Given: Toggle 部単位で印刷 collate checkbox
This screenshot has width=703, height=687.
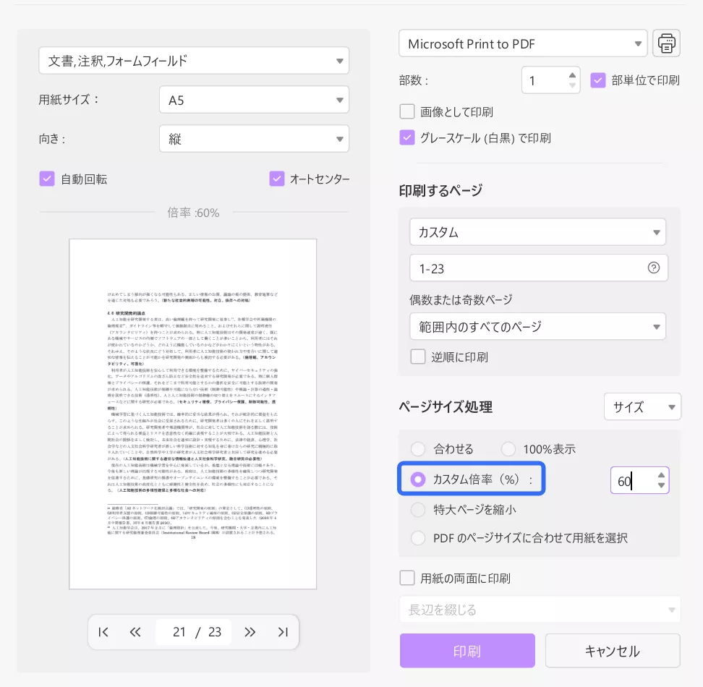Looking at the screenshot, I should click(597, 80).
